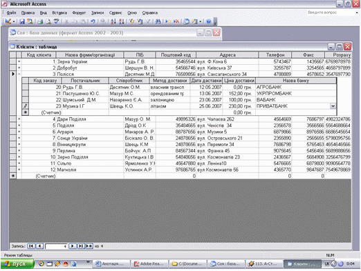Click the View (design mode) toolbar icon
This screenshot has width=361, height=271.
[8, 21]
